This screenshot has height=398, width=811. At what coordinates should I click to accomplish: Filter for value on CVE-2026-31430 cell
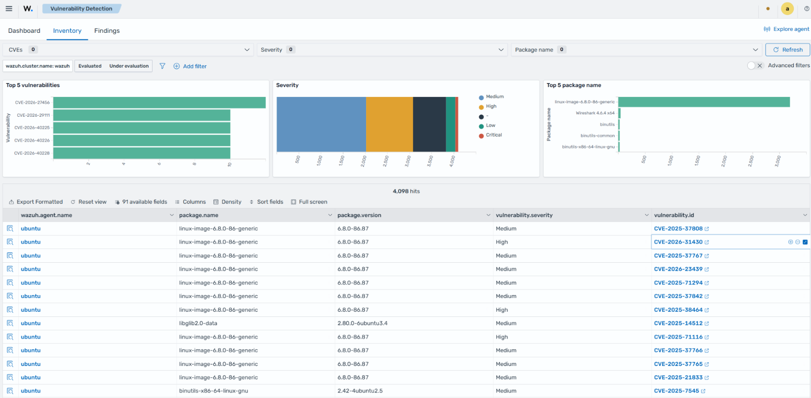click(x=790, y=242)
